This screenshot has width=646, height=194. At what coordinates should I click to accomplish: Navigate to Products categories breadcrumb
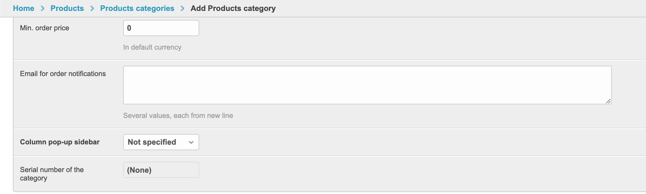pos(137,8)
